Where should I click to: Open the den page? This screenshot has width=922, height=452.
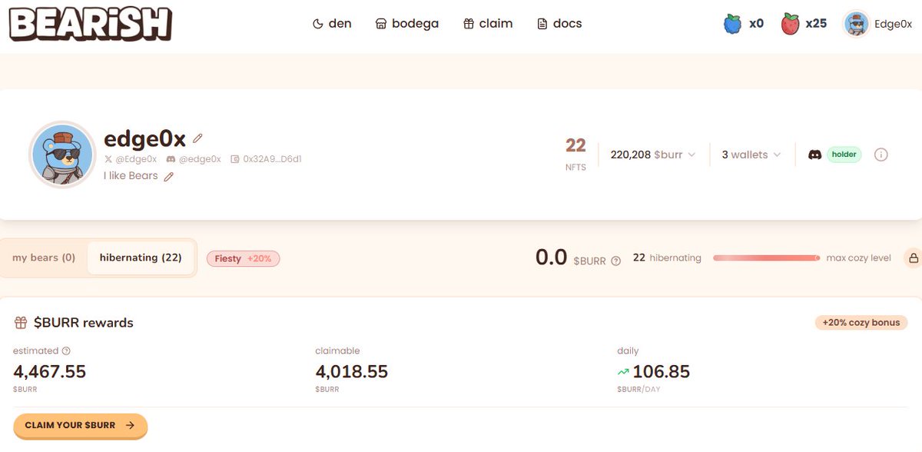(332, 24)
